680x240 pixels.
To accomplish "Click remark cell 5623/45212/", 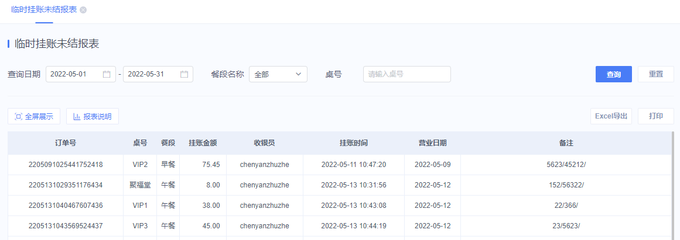I will [x=566, y=165].
